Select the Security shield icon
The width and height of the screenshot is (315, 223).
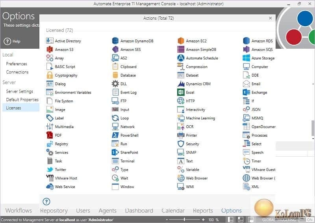click(x=181, y=144)
